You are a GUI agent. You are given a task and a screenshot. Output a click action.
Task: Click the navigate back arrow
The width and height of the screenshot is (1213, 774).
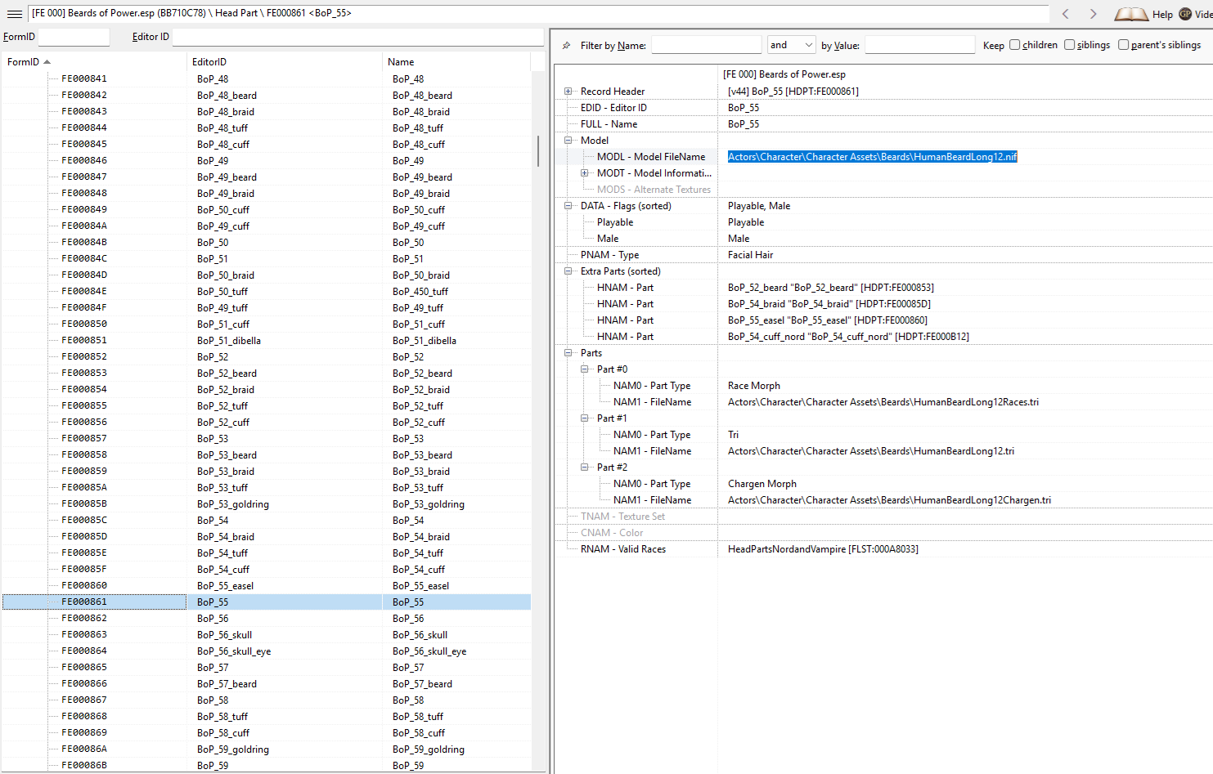click(x=1065, y=13)
